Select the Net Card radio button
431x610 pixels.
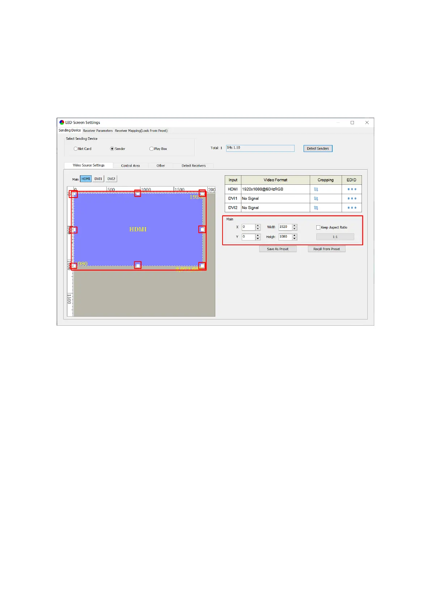point(76,149)
